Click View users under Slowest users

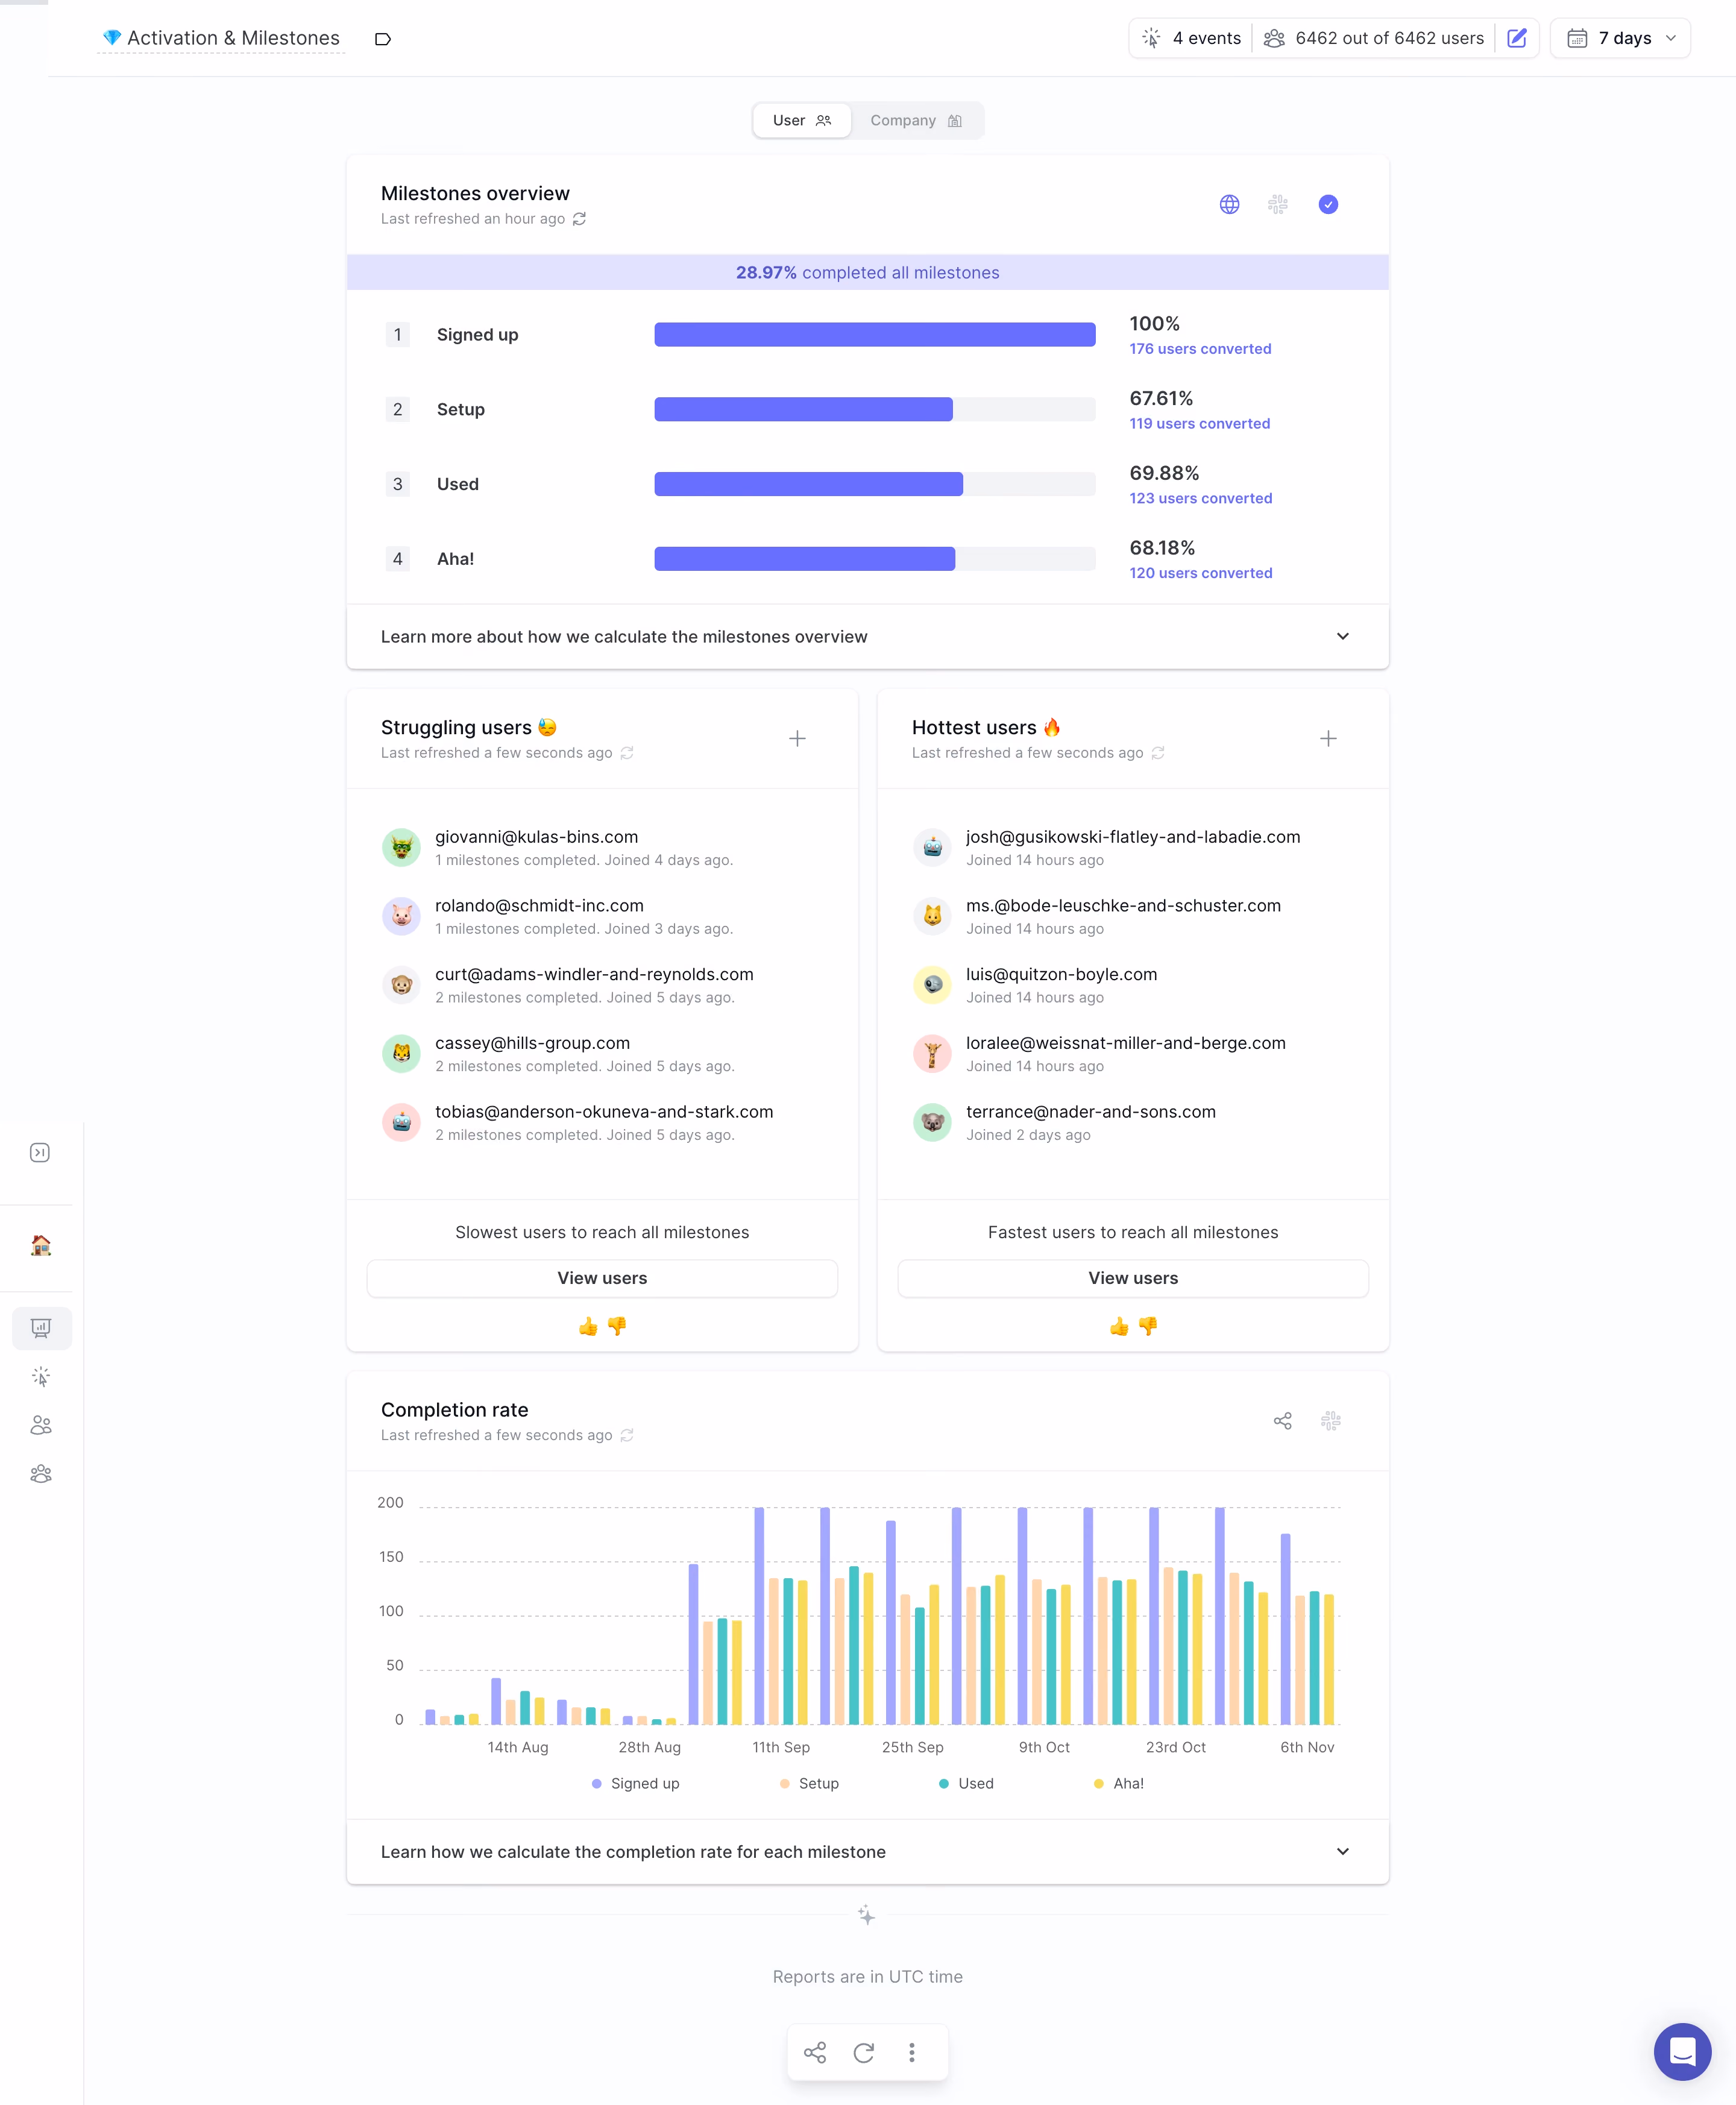pyautogui.click(x=602, y=1279)
